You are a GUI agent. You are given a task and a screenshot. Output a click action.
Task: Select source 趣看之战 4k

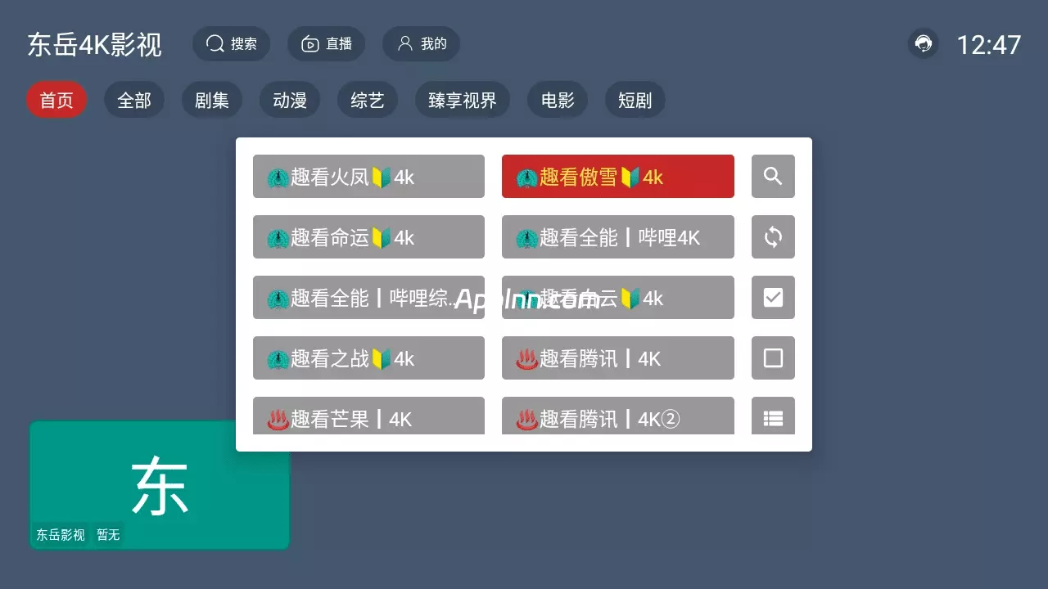[x=368, y=358]
